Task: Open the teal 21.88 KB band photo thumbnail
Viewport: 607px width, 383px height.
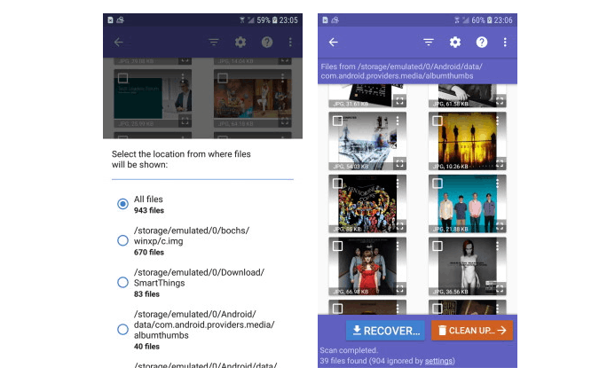Action: pyautogui.click(x=468, y=204)
